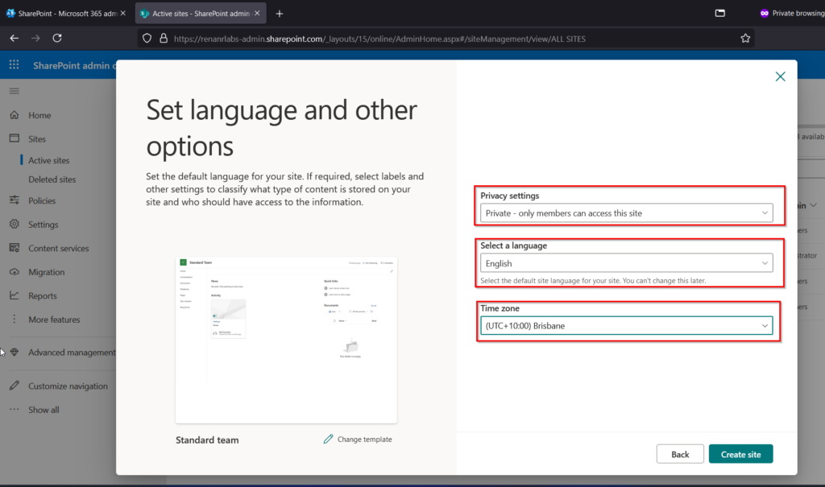The width and height of the screenshot is (825, 487).
Task: Click the Settings gear icon in sidebar
Action: click(15, 224)
